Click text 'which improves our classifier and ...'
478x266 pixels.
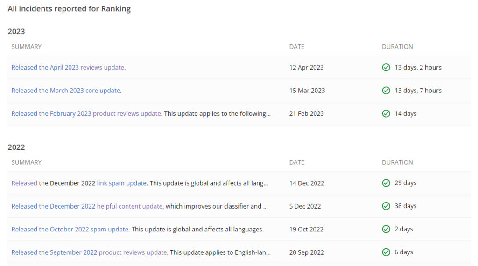[217, 206]
